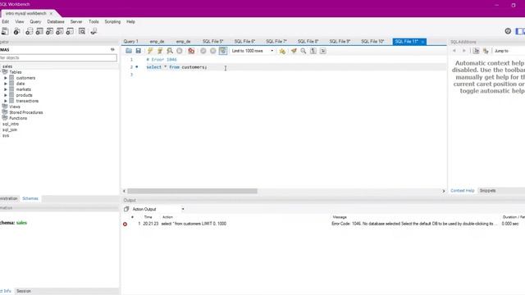525x295 pixels.
Task: Open the View menu
Action: [20, 21]
